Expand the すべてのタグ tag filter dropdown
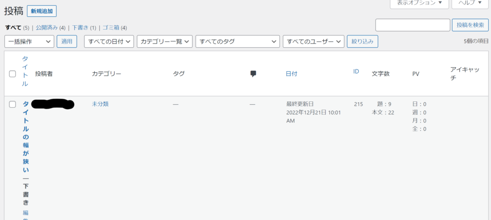 click(x=237, y=42)
